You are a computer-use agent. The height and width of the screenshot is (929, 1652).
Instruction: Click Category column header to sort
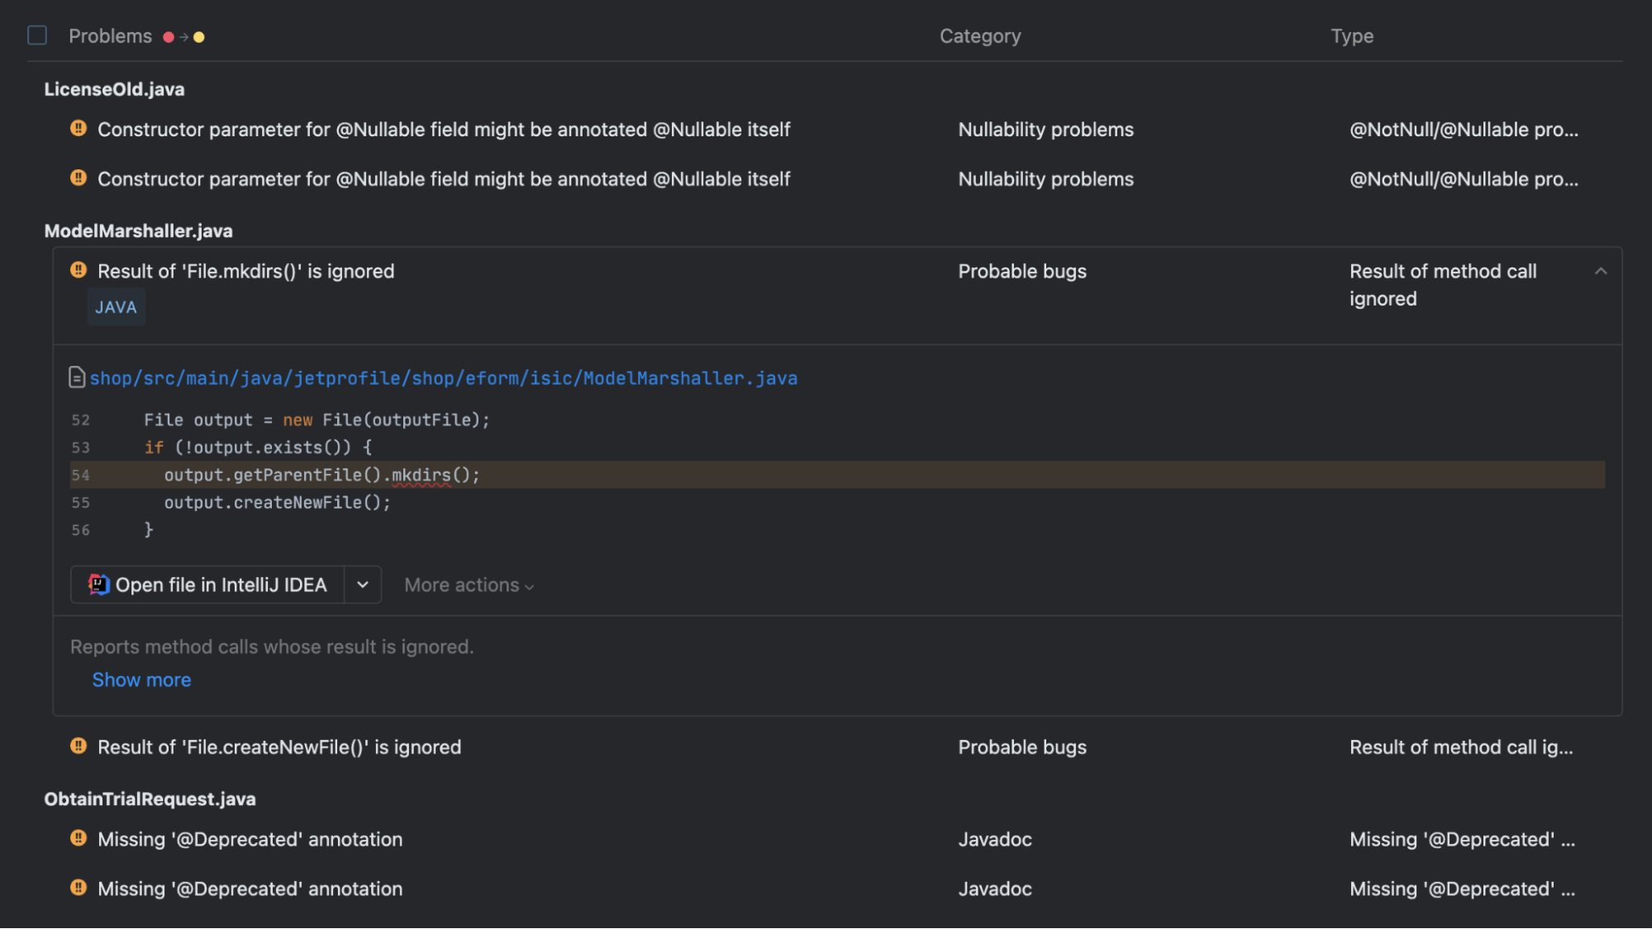click(x=980, y=34)
